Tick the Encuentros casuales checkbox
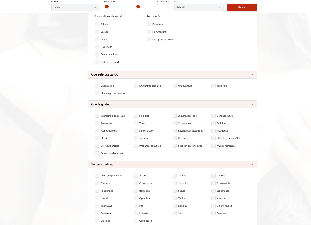Screen dimensions: 311x225 pyautogui.click(x=136, y=86)
